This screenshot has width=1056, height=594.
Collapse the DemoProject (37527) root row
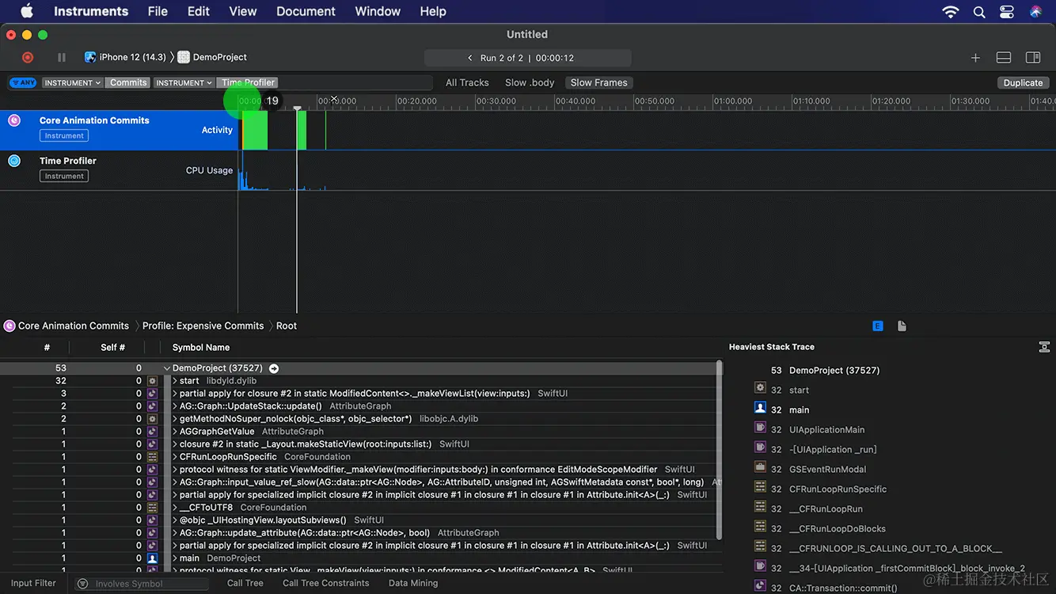point(167,368)
